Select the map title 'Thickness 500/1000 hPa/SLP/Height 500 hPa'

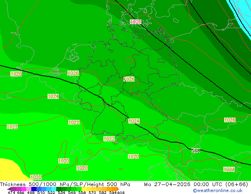[x=65, y=184]
